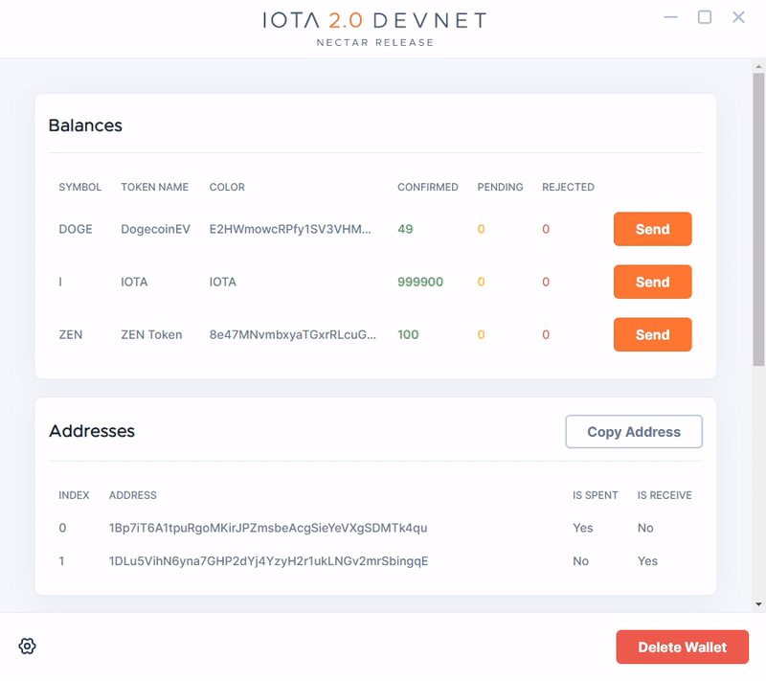Click the CONFIRMED column header
766x681 pixels.
tap(427, 188)
